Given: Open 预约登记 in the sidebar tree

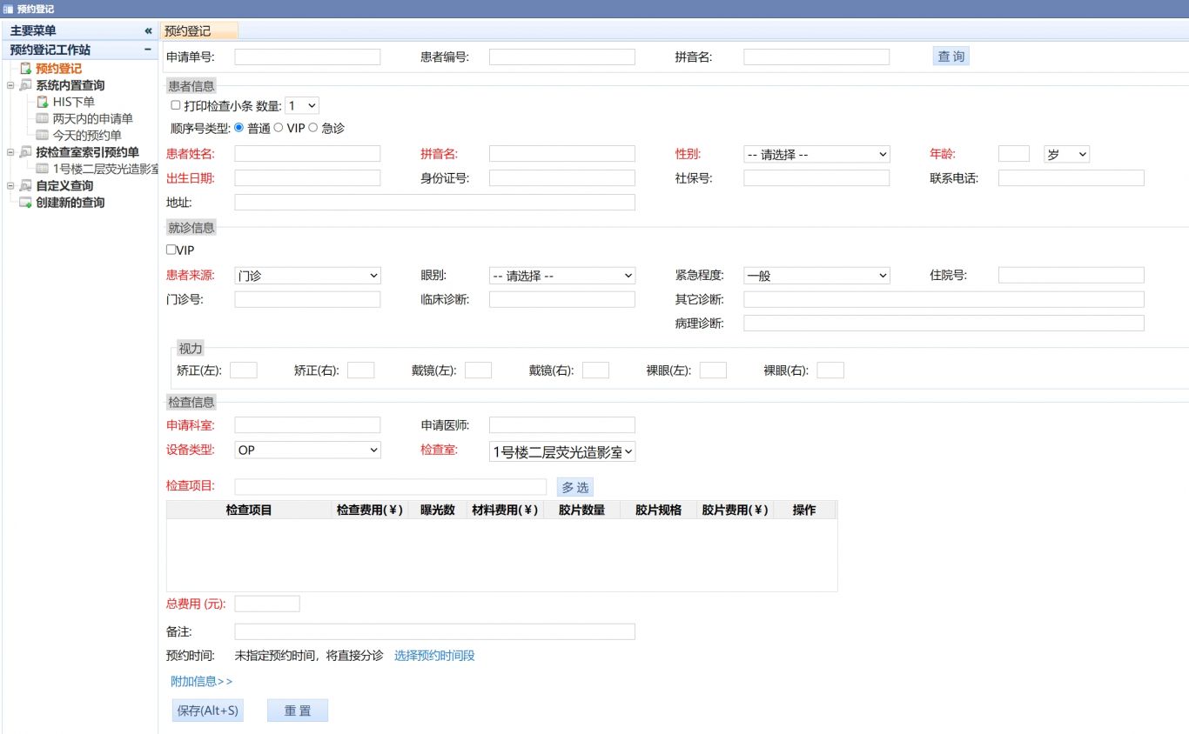Looking at the screenshot, I should [58, 69].
